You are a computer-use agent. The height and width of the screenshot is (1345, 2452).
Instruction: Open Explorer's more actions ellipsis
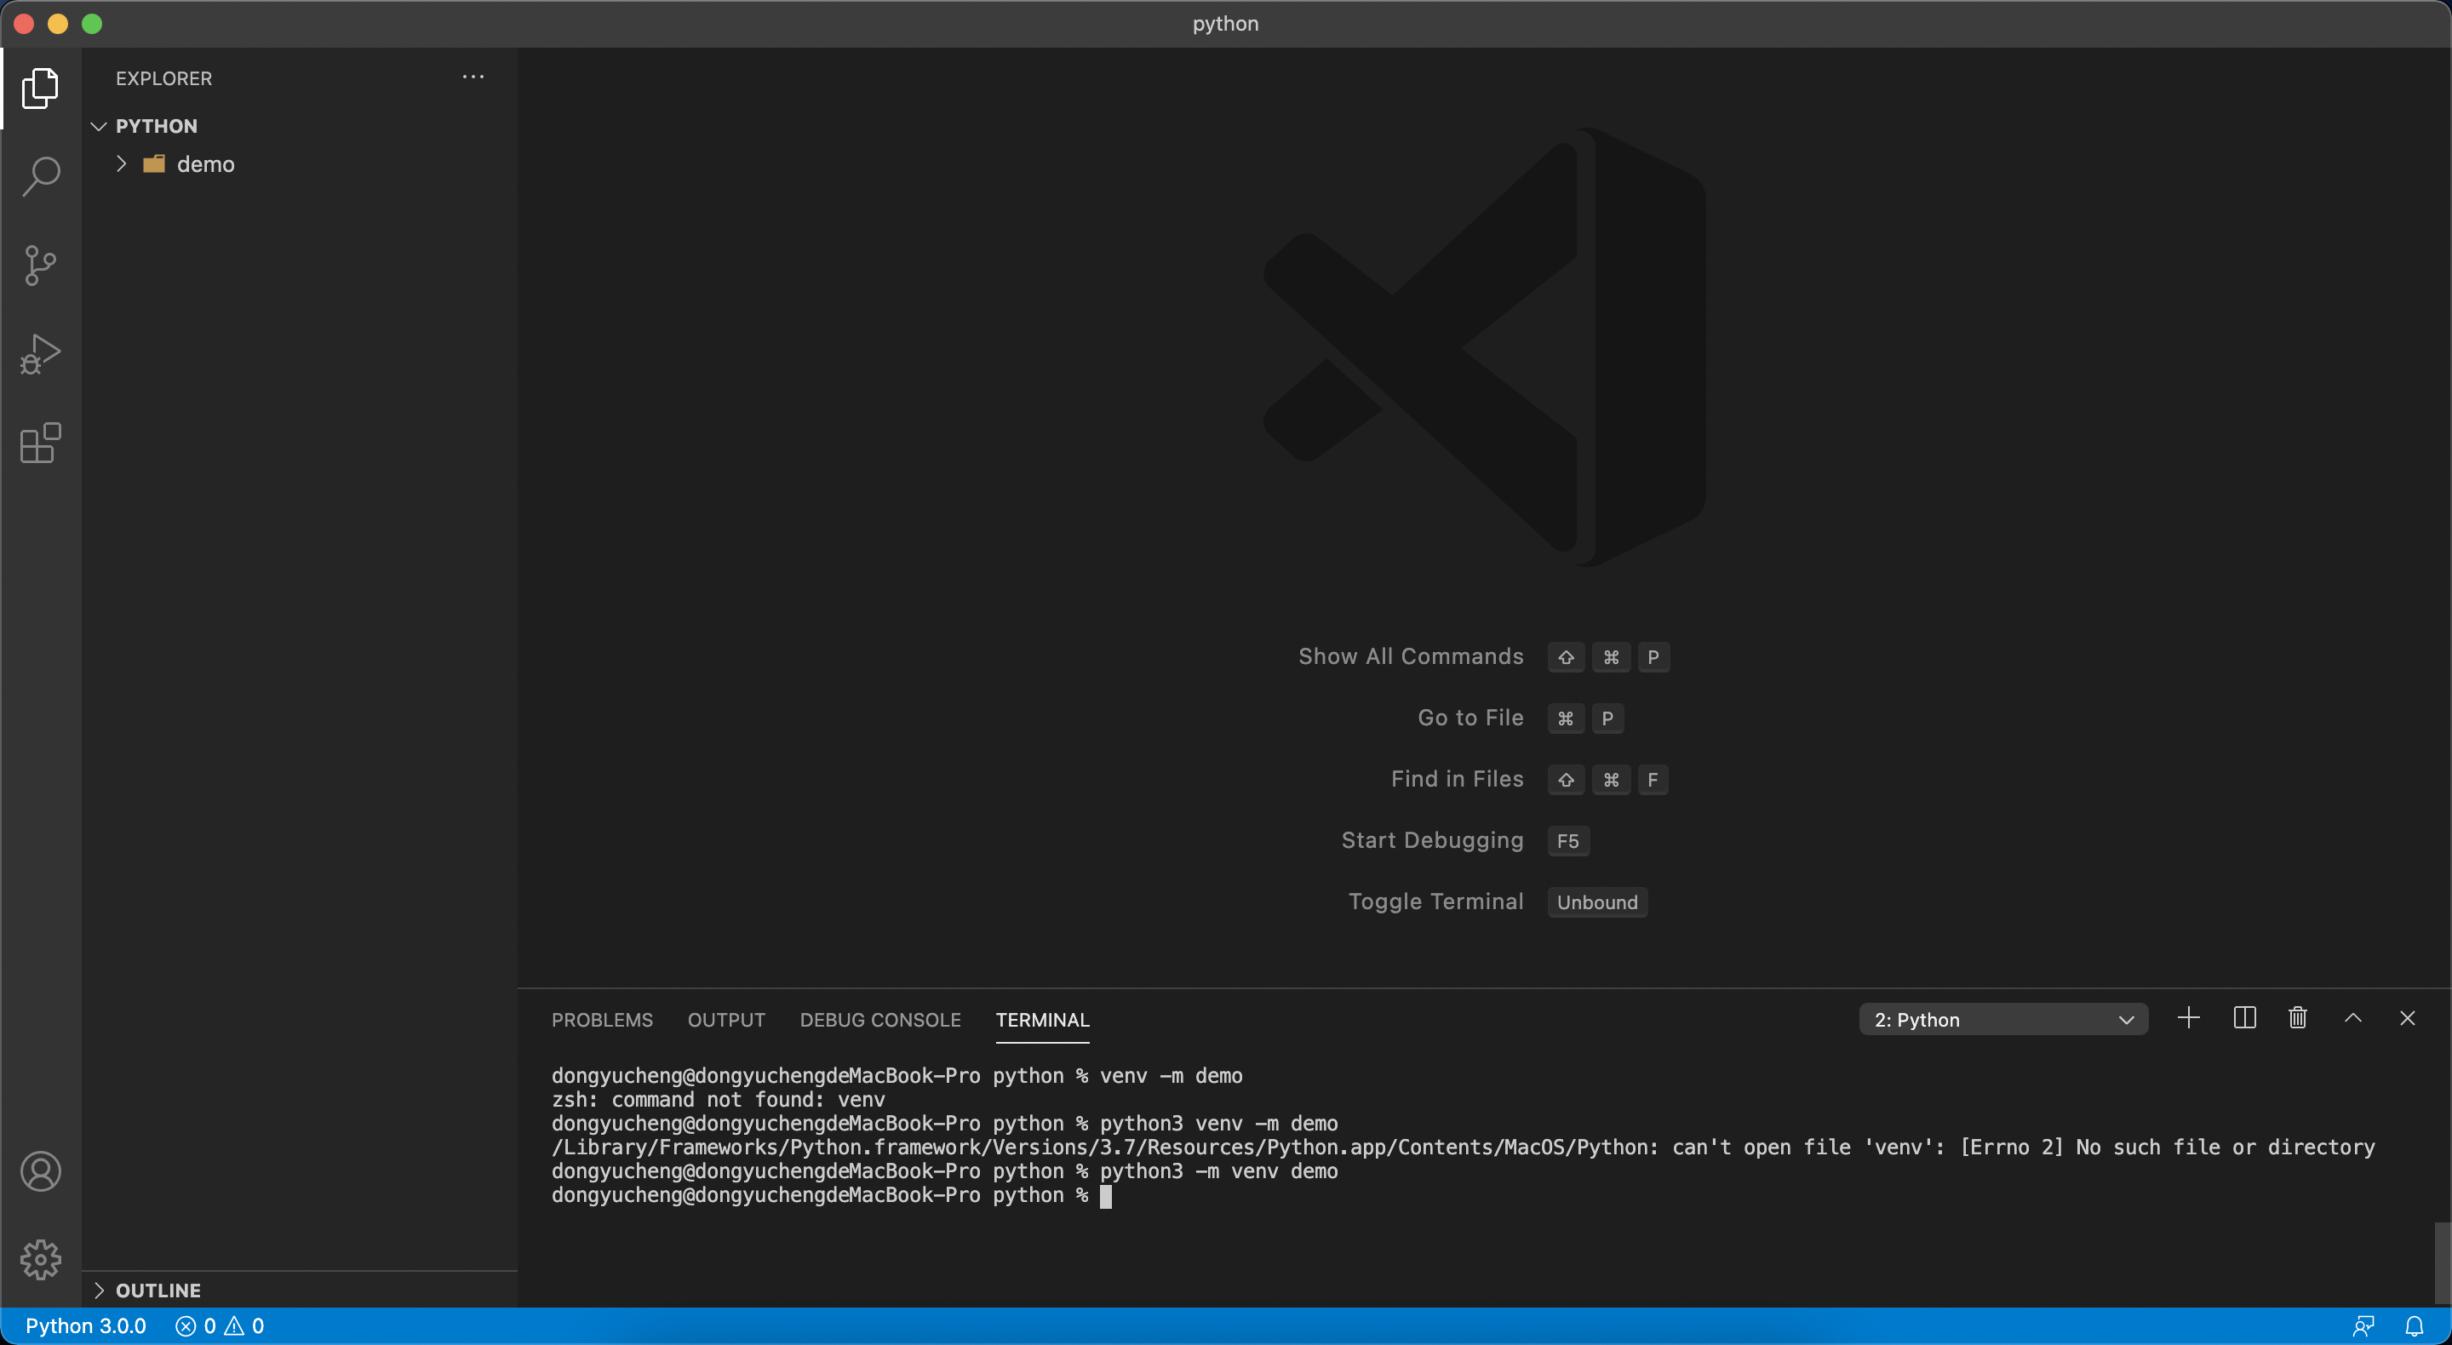tap(473, 77)
